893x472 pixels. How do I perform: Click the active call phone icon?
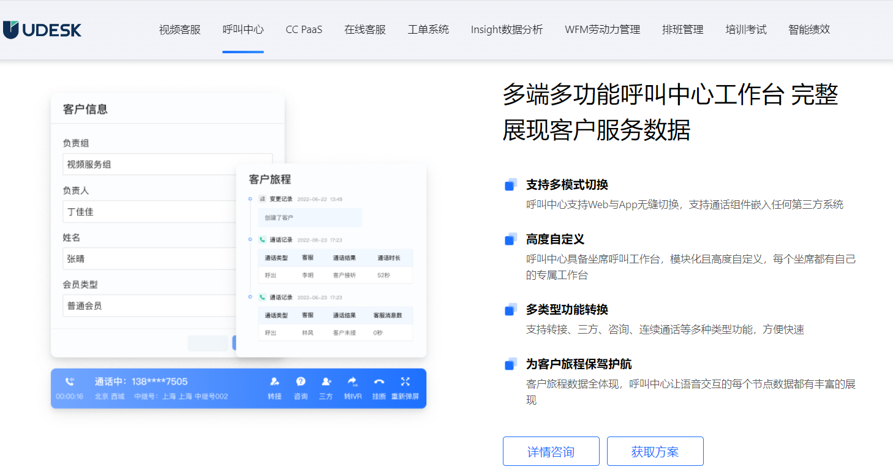[x=70, y=381]
